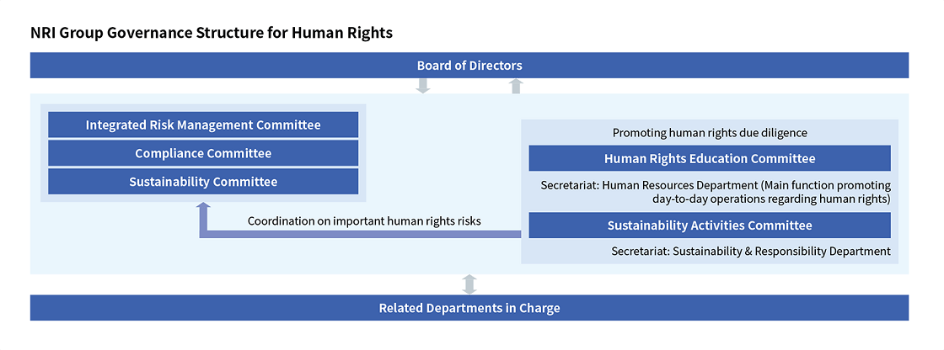
Task: Click the Related Departments in Charge bar
Action: click(469, 308)
